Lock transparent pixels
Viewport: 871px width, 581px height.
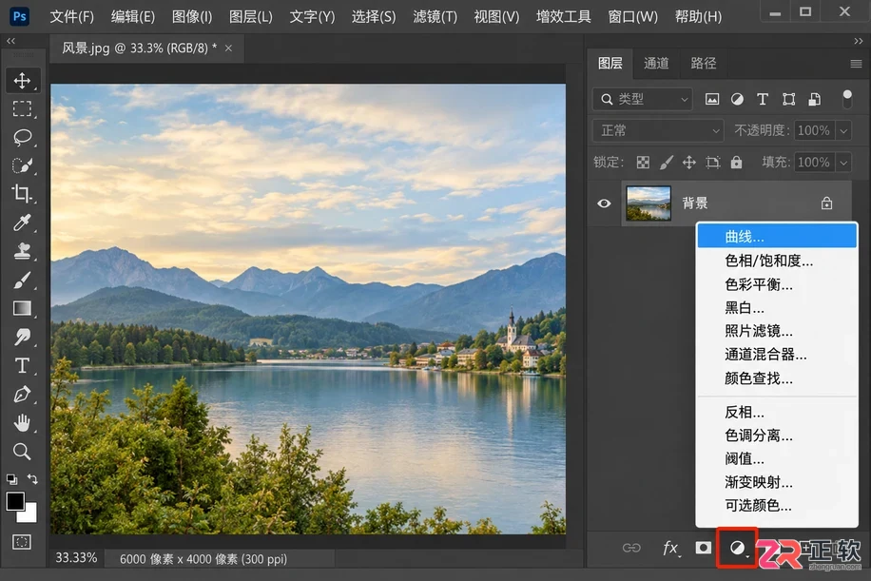coord(643,163)
